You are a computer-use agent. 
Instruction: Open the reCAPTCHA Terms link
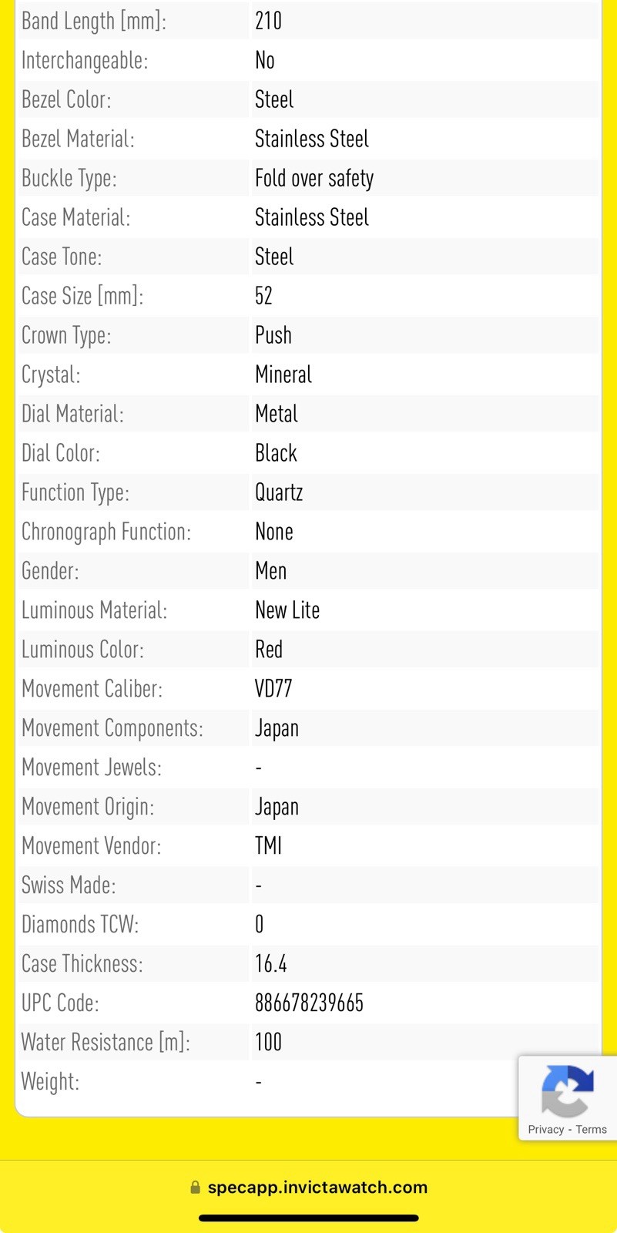point(592,1130)
